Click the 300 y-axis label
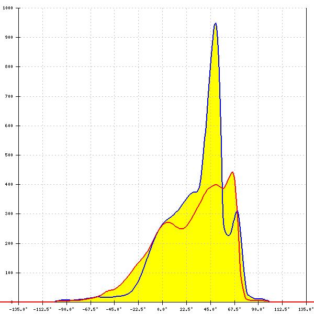This screenshot has width=314, height=314. [9, 214]
